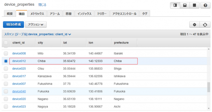Open table settings gear icon

pyautogui.click(x=194, y=25)
